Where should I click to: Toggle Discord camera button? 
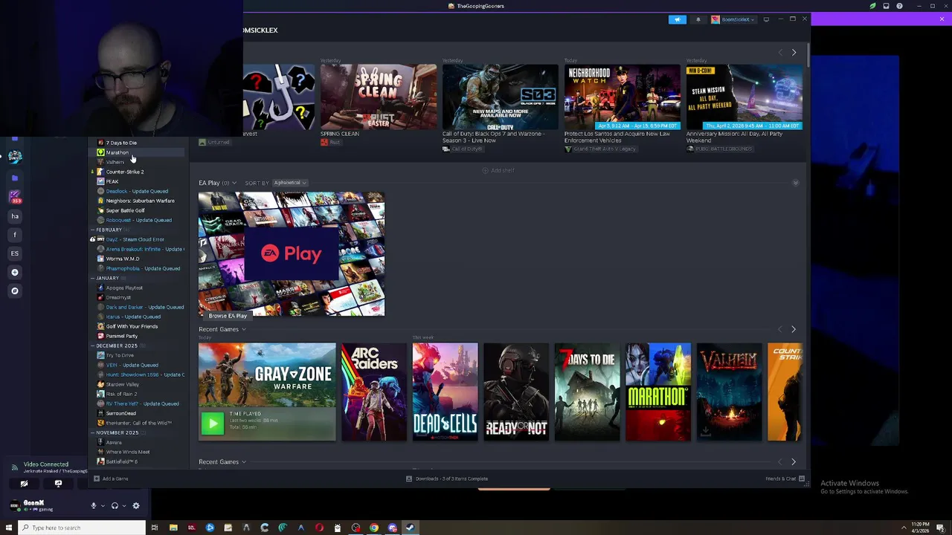pos(24,484)
